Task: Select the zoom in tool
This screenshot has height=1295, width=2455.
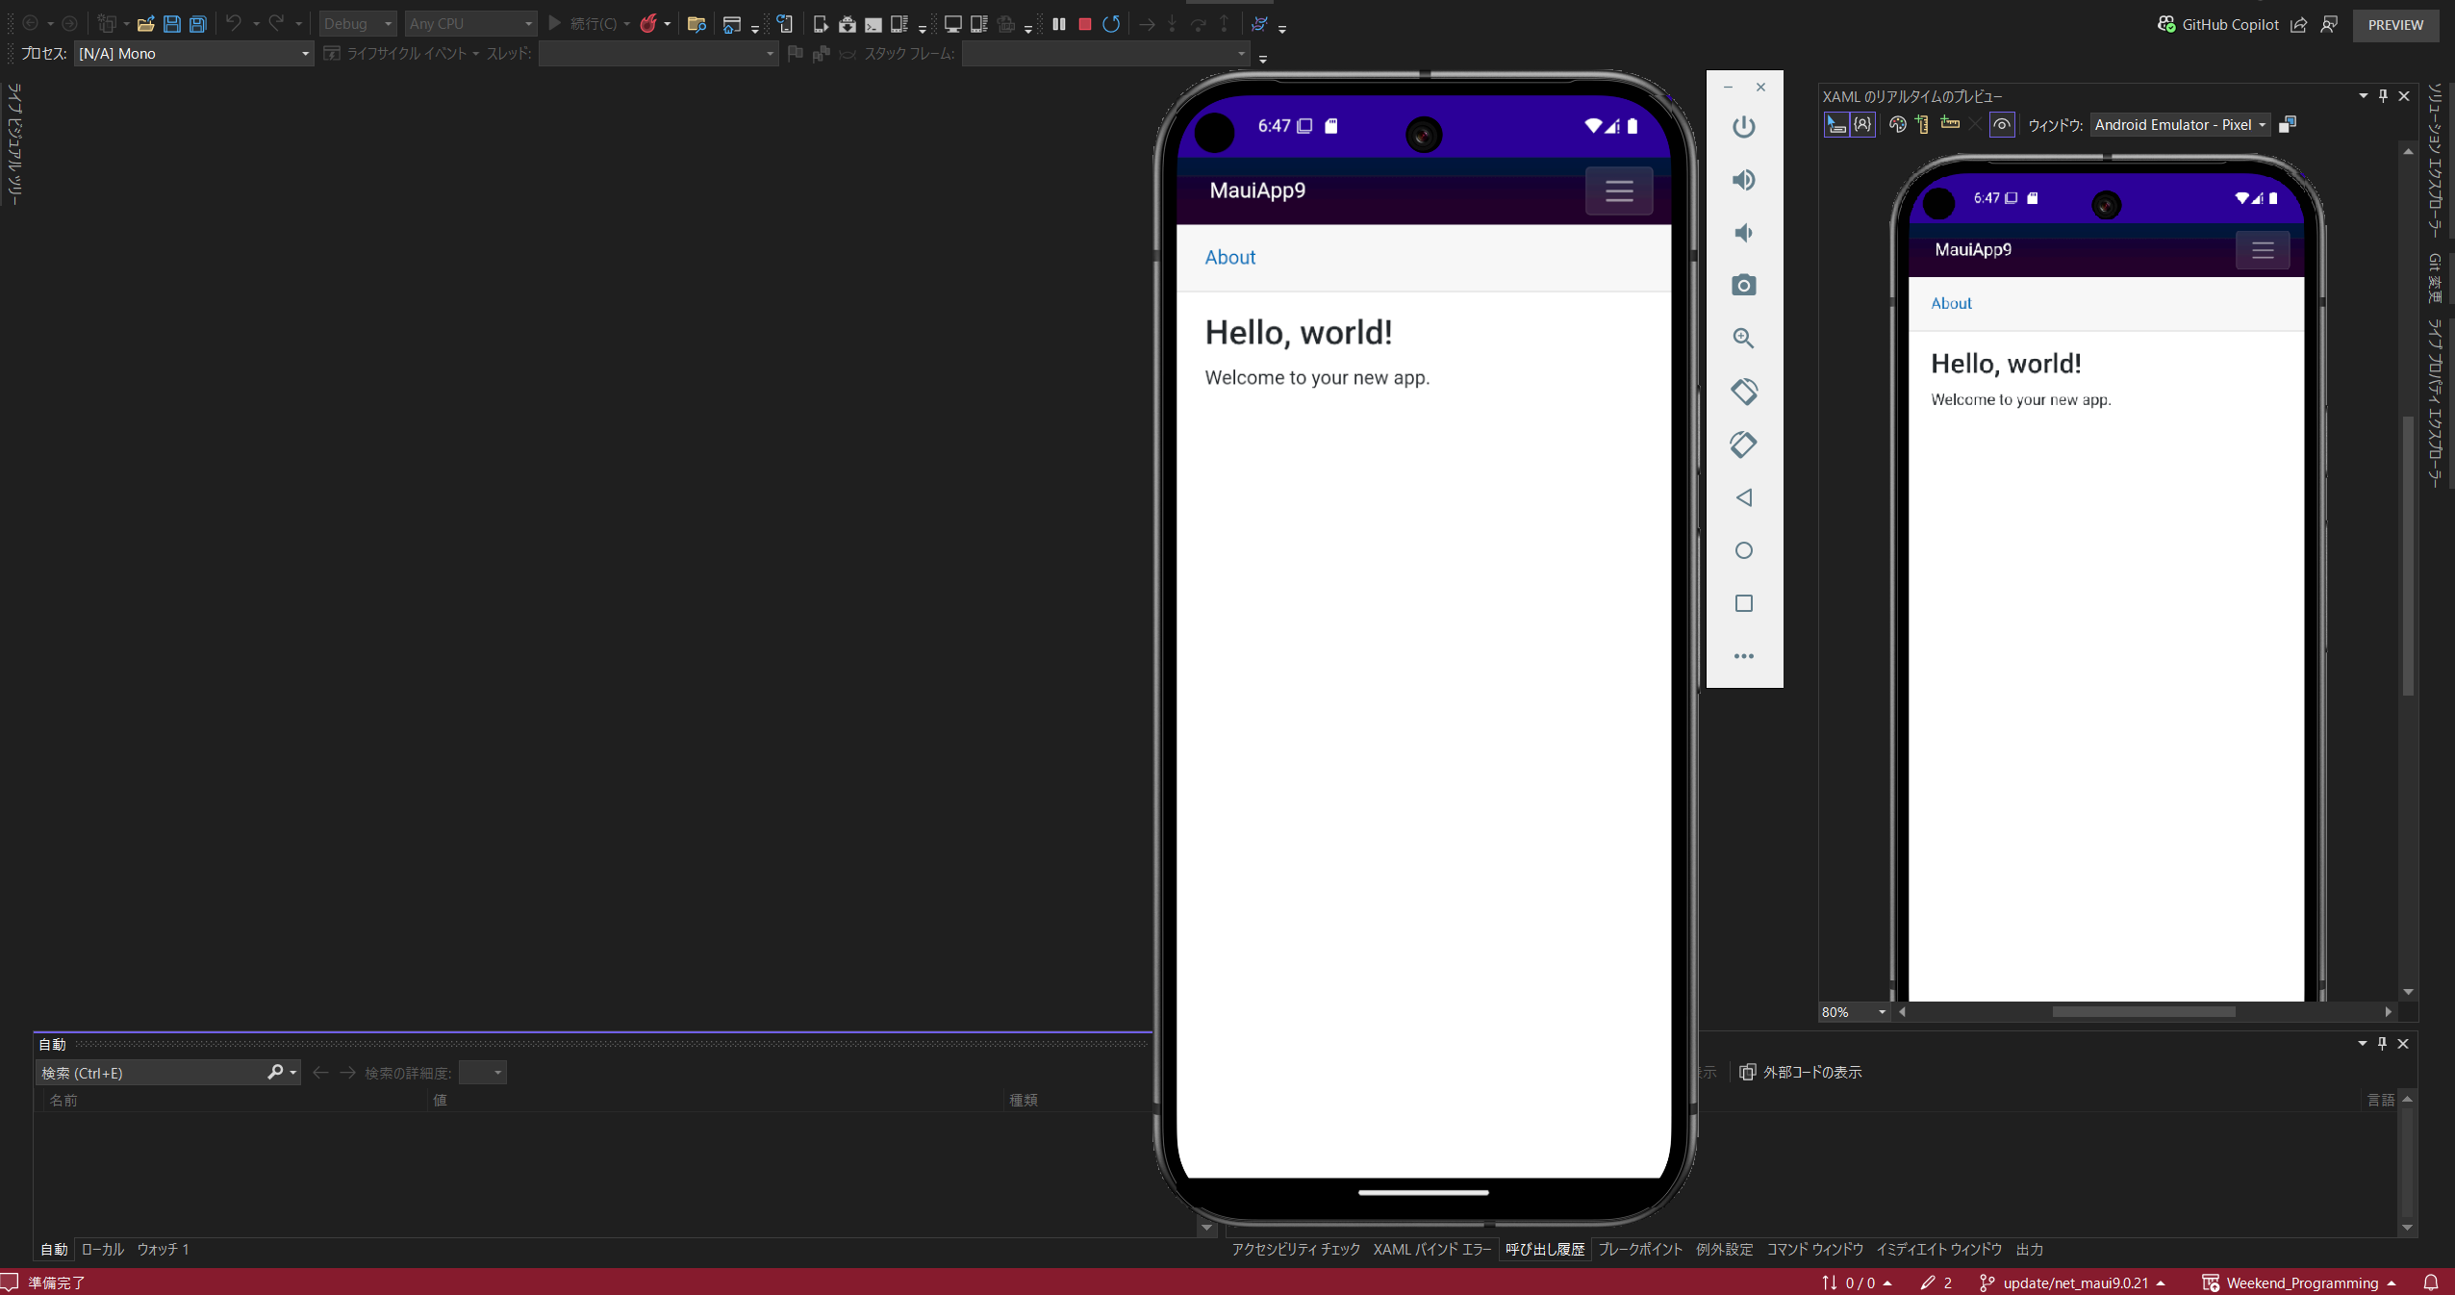Action: 1744,338
